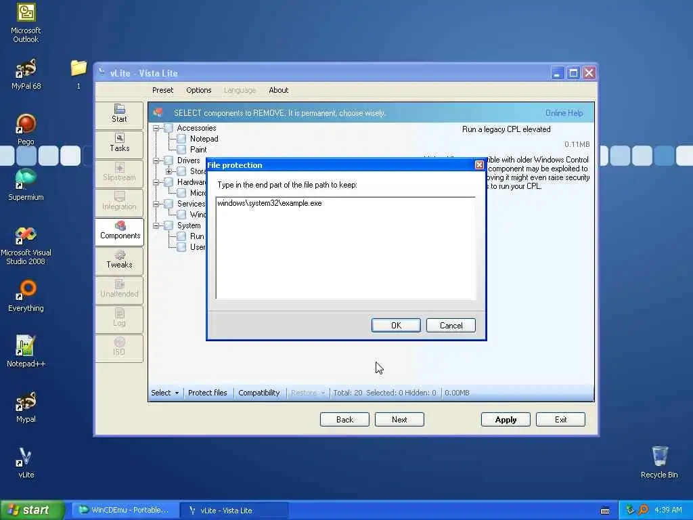Confirm File protection dialog with OK
The width and height of the screenshot is (693, 520).
(396, 326)
